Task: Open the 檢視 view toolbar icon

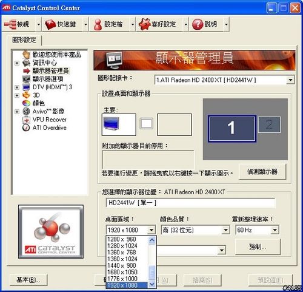Action: [10, 24]
